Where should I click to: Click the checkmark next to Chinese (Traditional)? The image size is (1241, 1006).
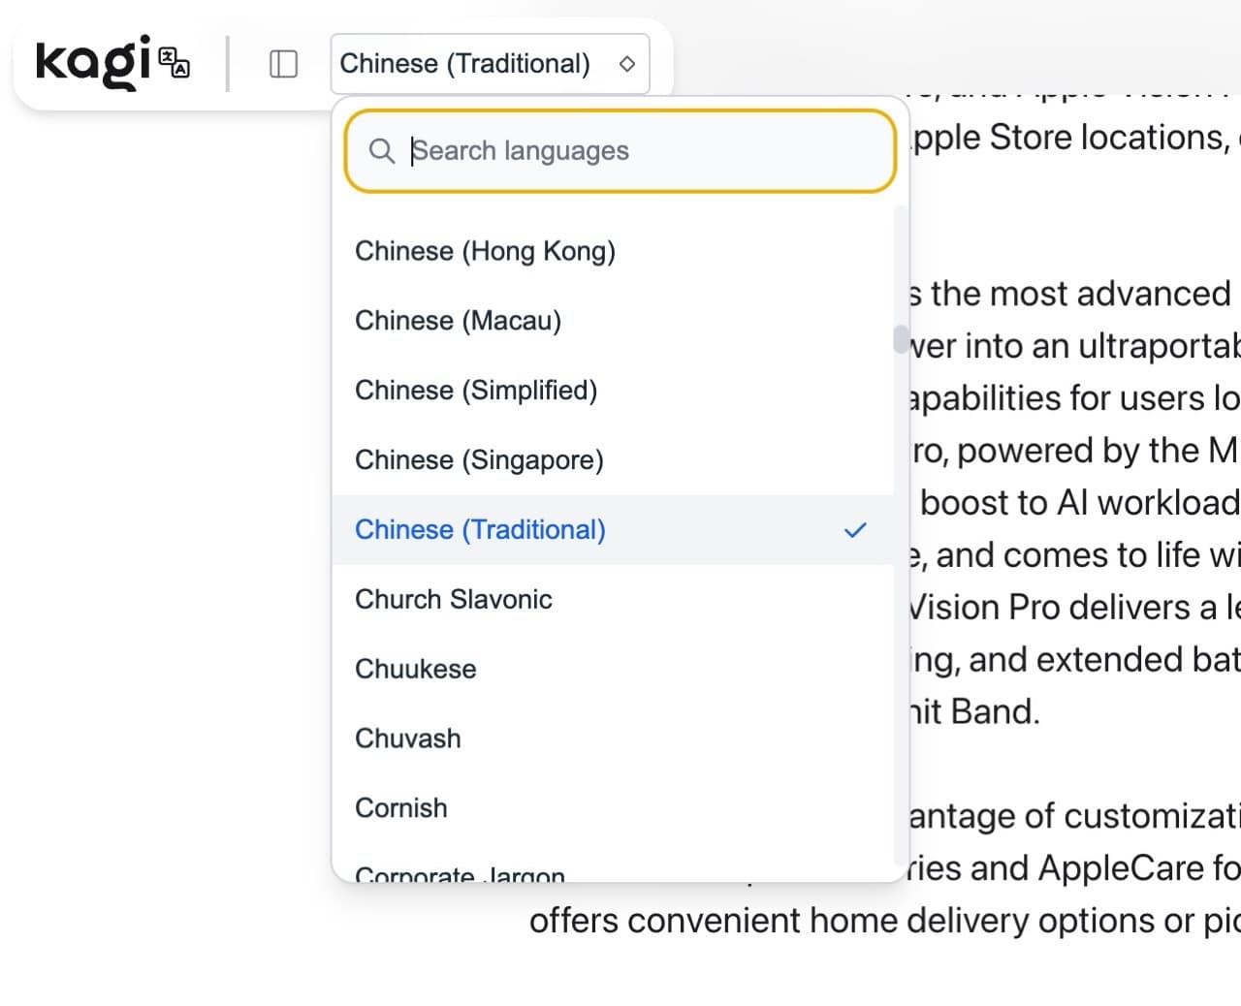pos(855,530)
